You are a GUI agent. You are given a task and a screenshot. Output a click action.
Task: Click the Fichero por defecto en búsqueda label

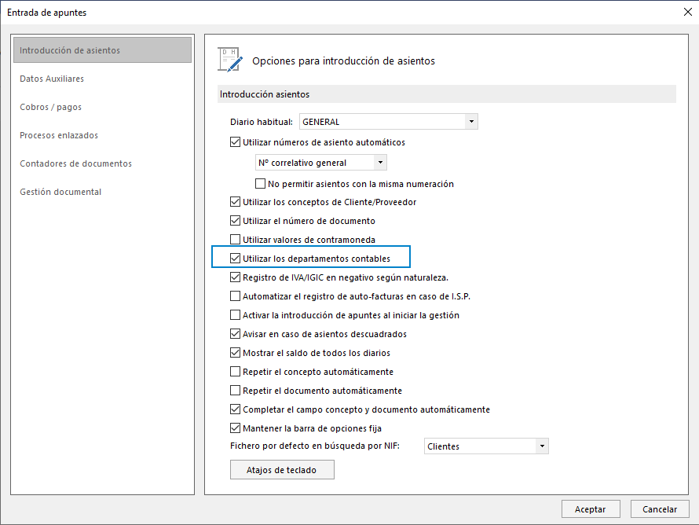[x=315, y=446]
